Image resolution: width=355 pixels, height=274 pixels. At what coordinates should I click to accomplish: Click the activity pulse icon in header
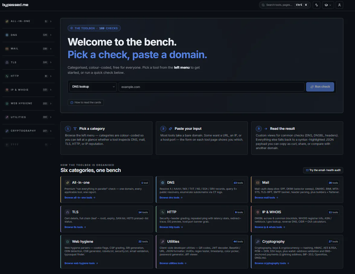[316, 5]
